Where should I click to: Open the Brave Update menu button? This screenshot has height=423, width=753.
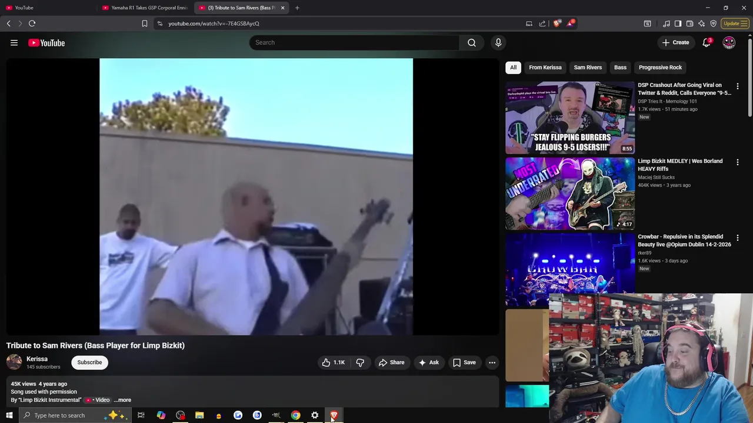pos(735,23)
